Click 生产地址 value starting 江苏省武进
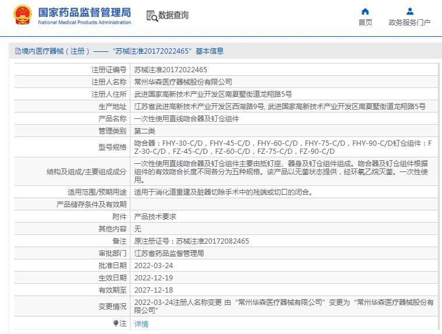Image resolution: width=442 pixels, height=334 pixels. pyautogui.click(x=280, y=106)
